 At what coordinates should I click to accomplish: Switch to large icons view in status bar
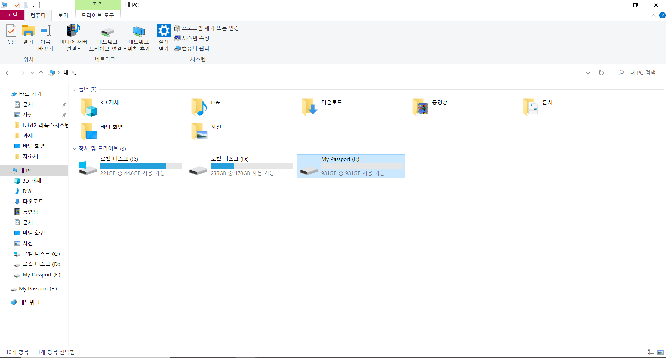(x=660, y=352)
